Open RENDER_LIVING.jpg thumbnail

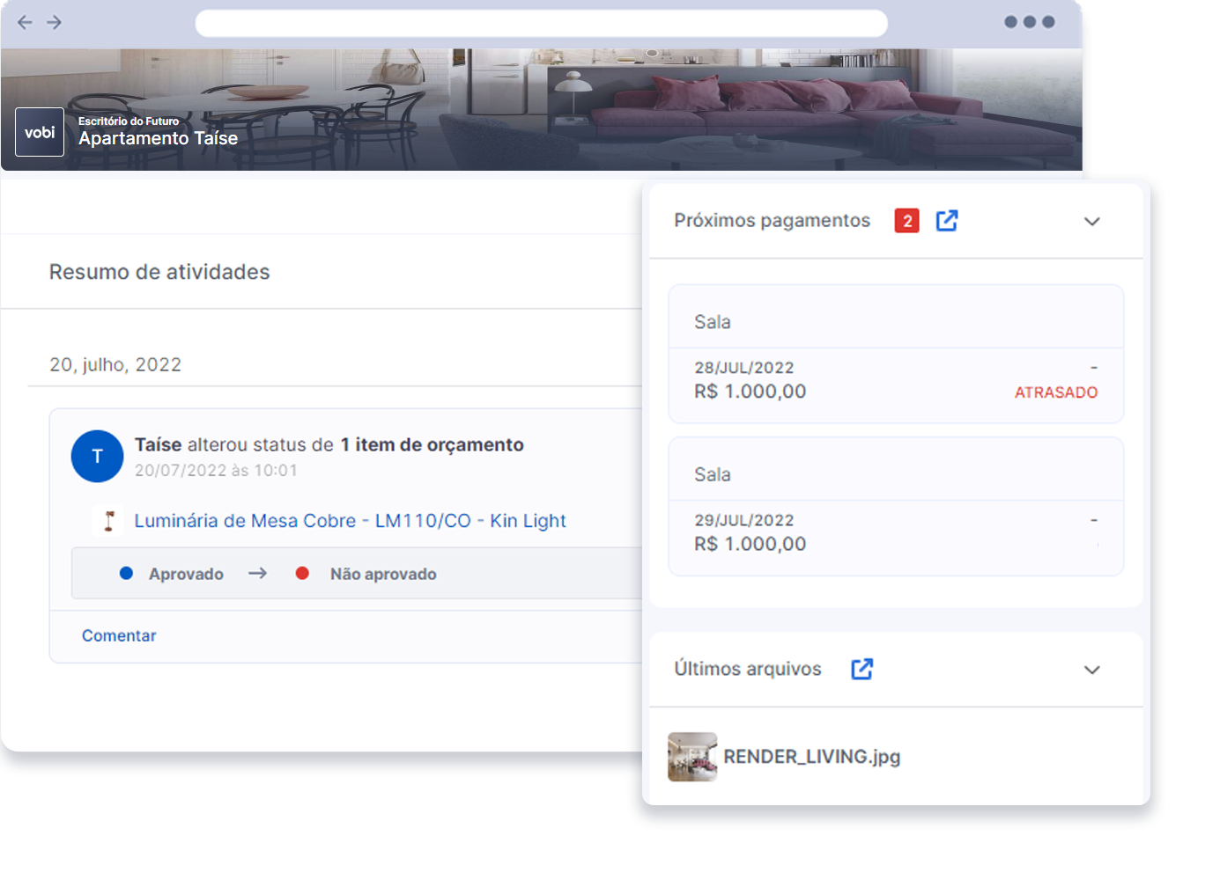[x=692, y=757]
